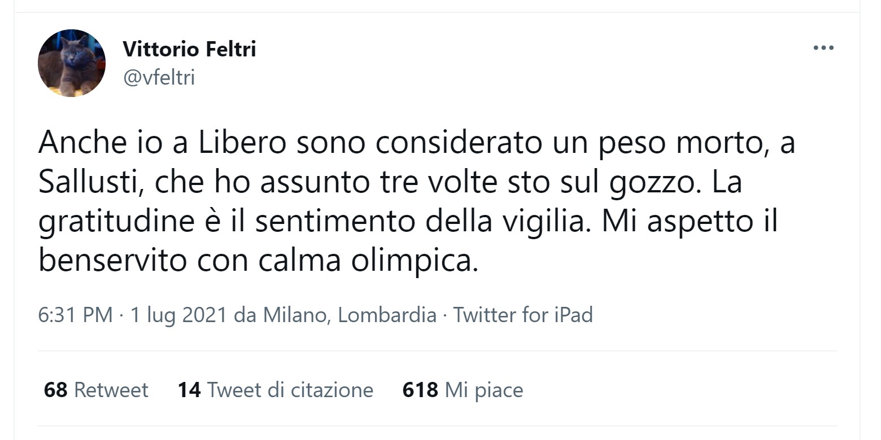Show the Retweet list label
The image size is (881, 440).
click(111, 390)
